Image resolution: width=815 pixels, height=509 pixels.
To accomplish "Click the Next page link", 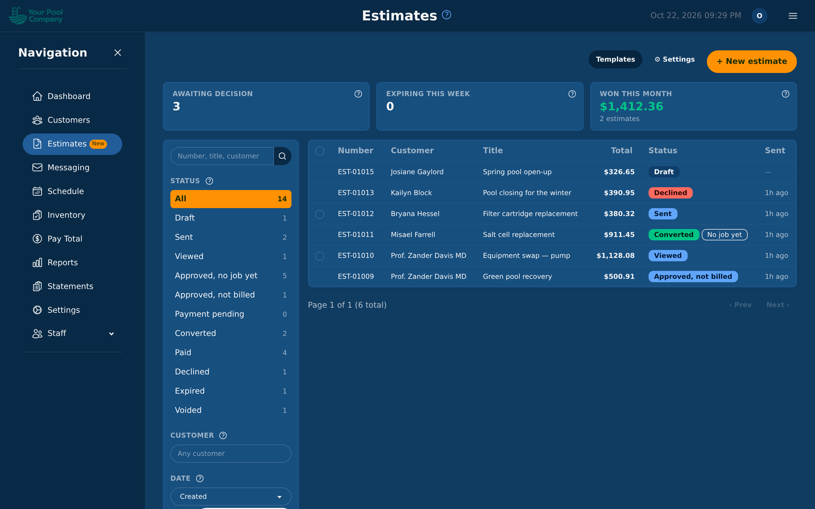I will click(x=778, y=305).
